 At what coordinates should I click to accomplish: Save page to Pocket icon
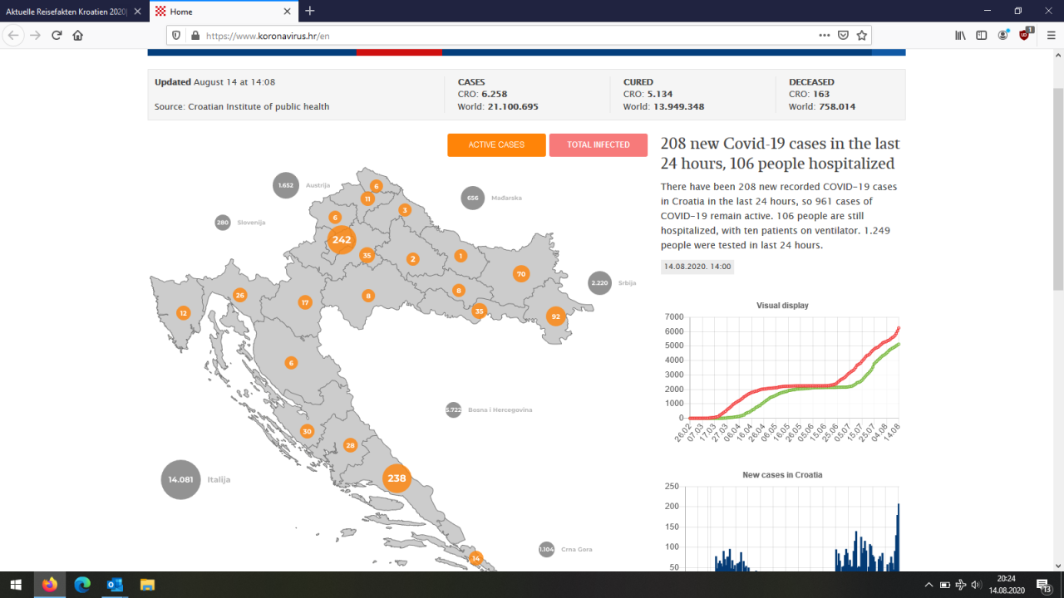tap(843, 36)
